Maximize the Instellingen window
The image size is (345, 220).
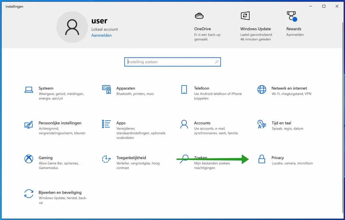pyautogui.click(x=324, y=6)
